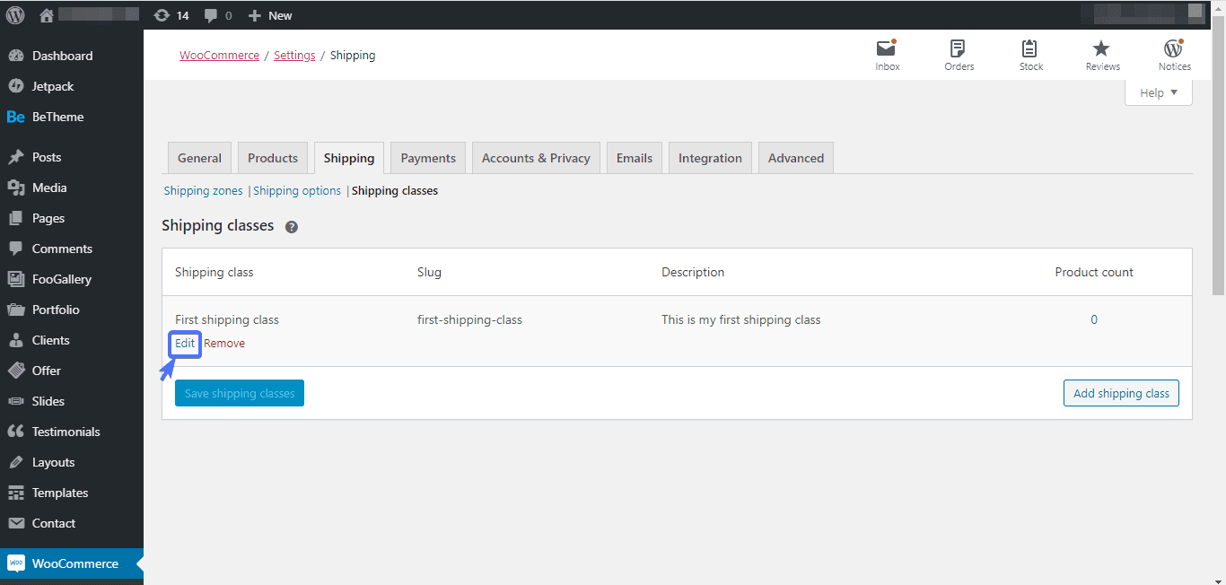Open the Notices WordPress icon
The height and width of the screenshot is (585, 1226).
point(1173,48)
